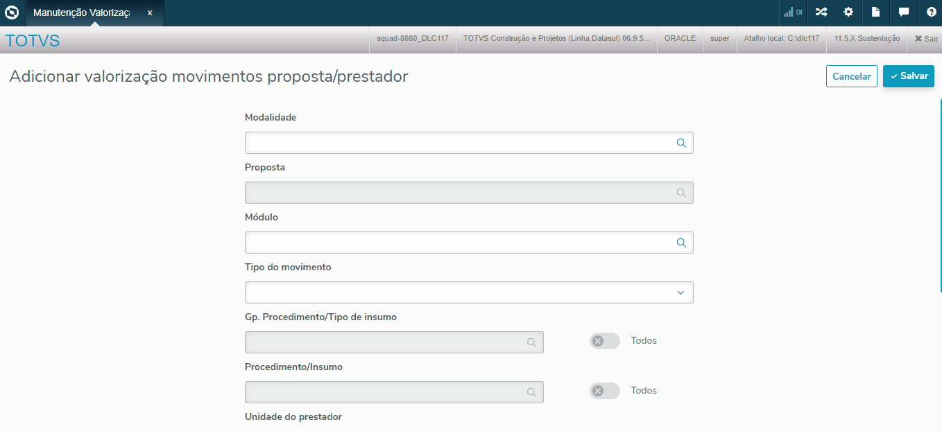This screenshot has height=431, width=942.
Task: Toggle Todos for Gp. Procedimento/Tipo de insumo
Action: point(605,341)
